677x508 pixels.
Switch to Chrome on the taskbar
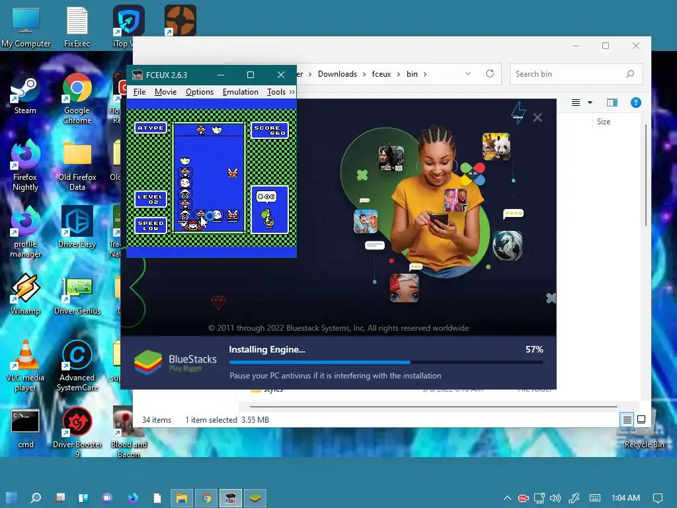tap(206, 498)
